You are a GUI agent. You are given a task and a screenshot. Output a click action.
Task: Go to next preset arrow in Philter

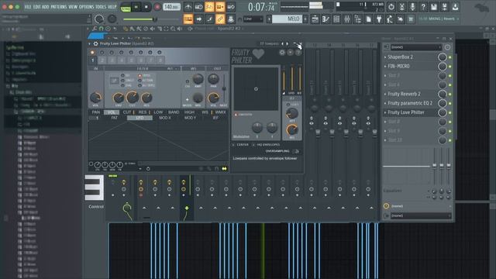(x=288, y=43)
